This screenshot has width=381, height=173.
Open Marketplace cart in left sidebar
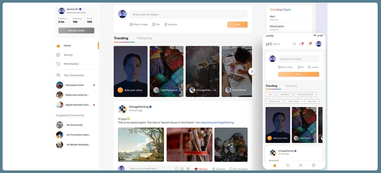pyautogui.click(x=58, y=64)
